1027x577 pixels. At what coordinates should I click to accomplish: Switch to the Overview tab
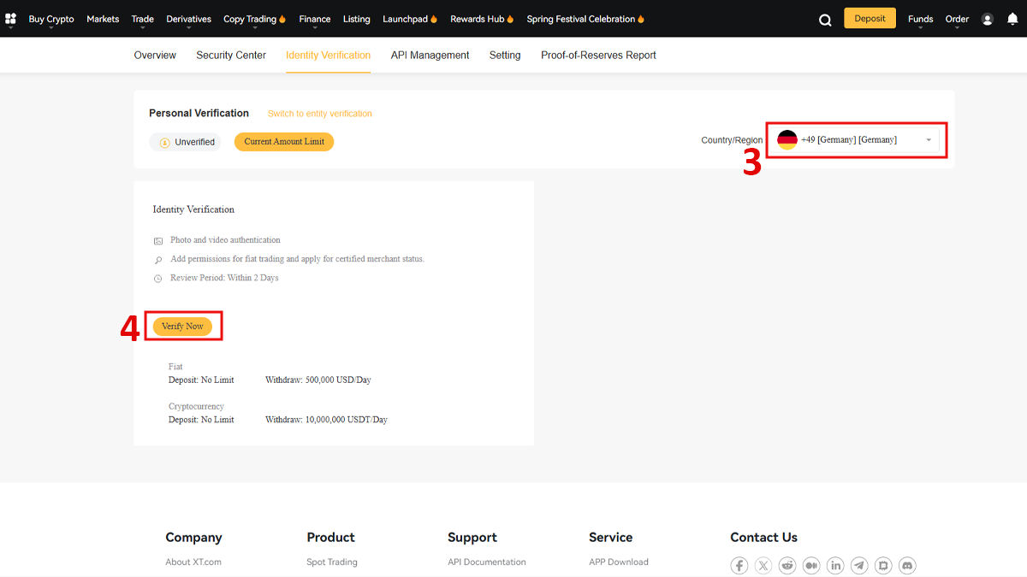point(155,55)
